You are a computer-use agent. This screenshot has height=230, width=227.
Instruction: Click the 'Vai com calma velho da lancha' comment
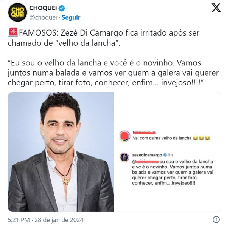tap(162, 138)
